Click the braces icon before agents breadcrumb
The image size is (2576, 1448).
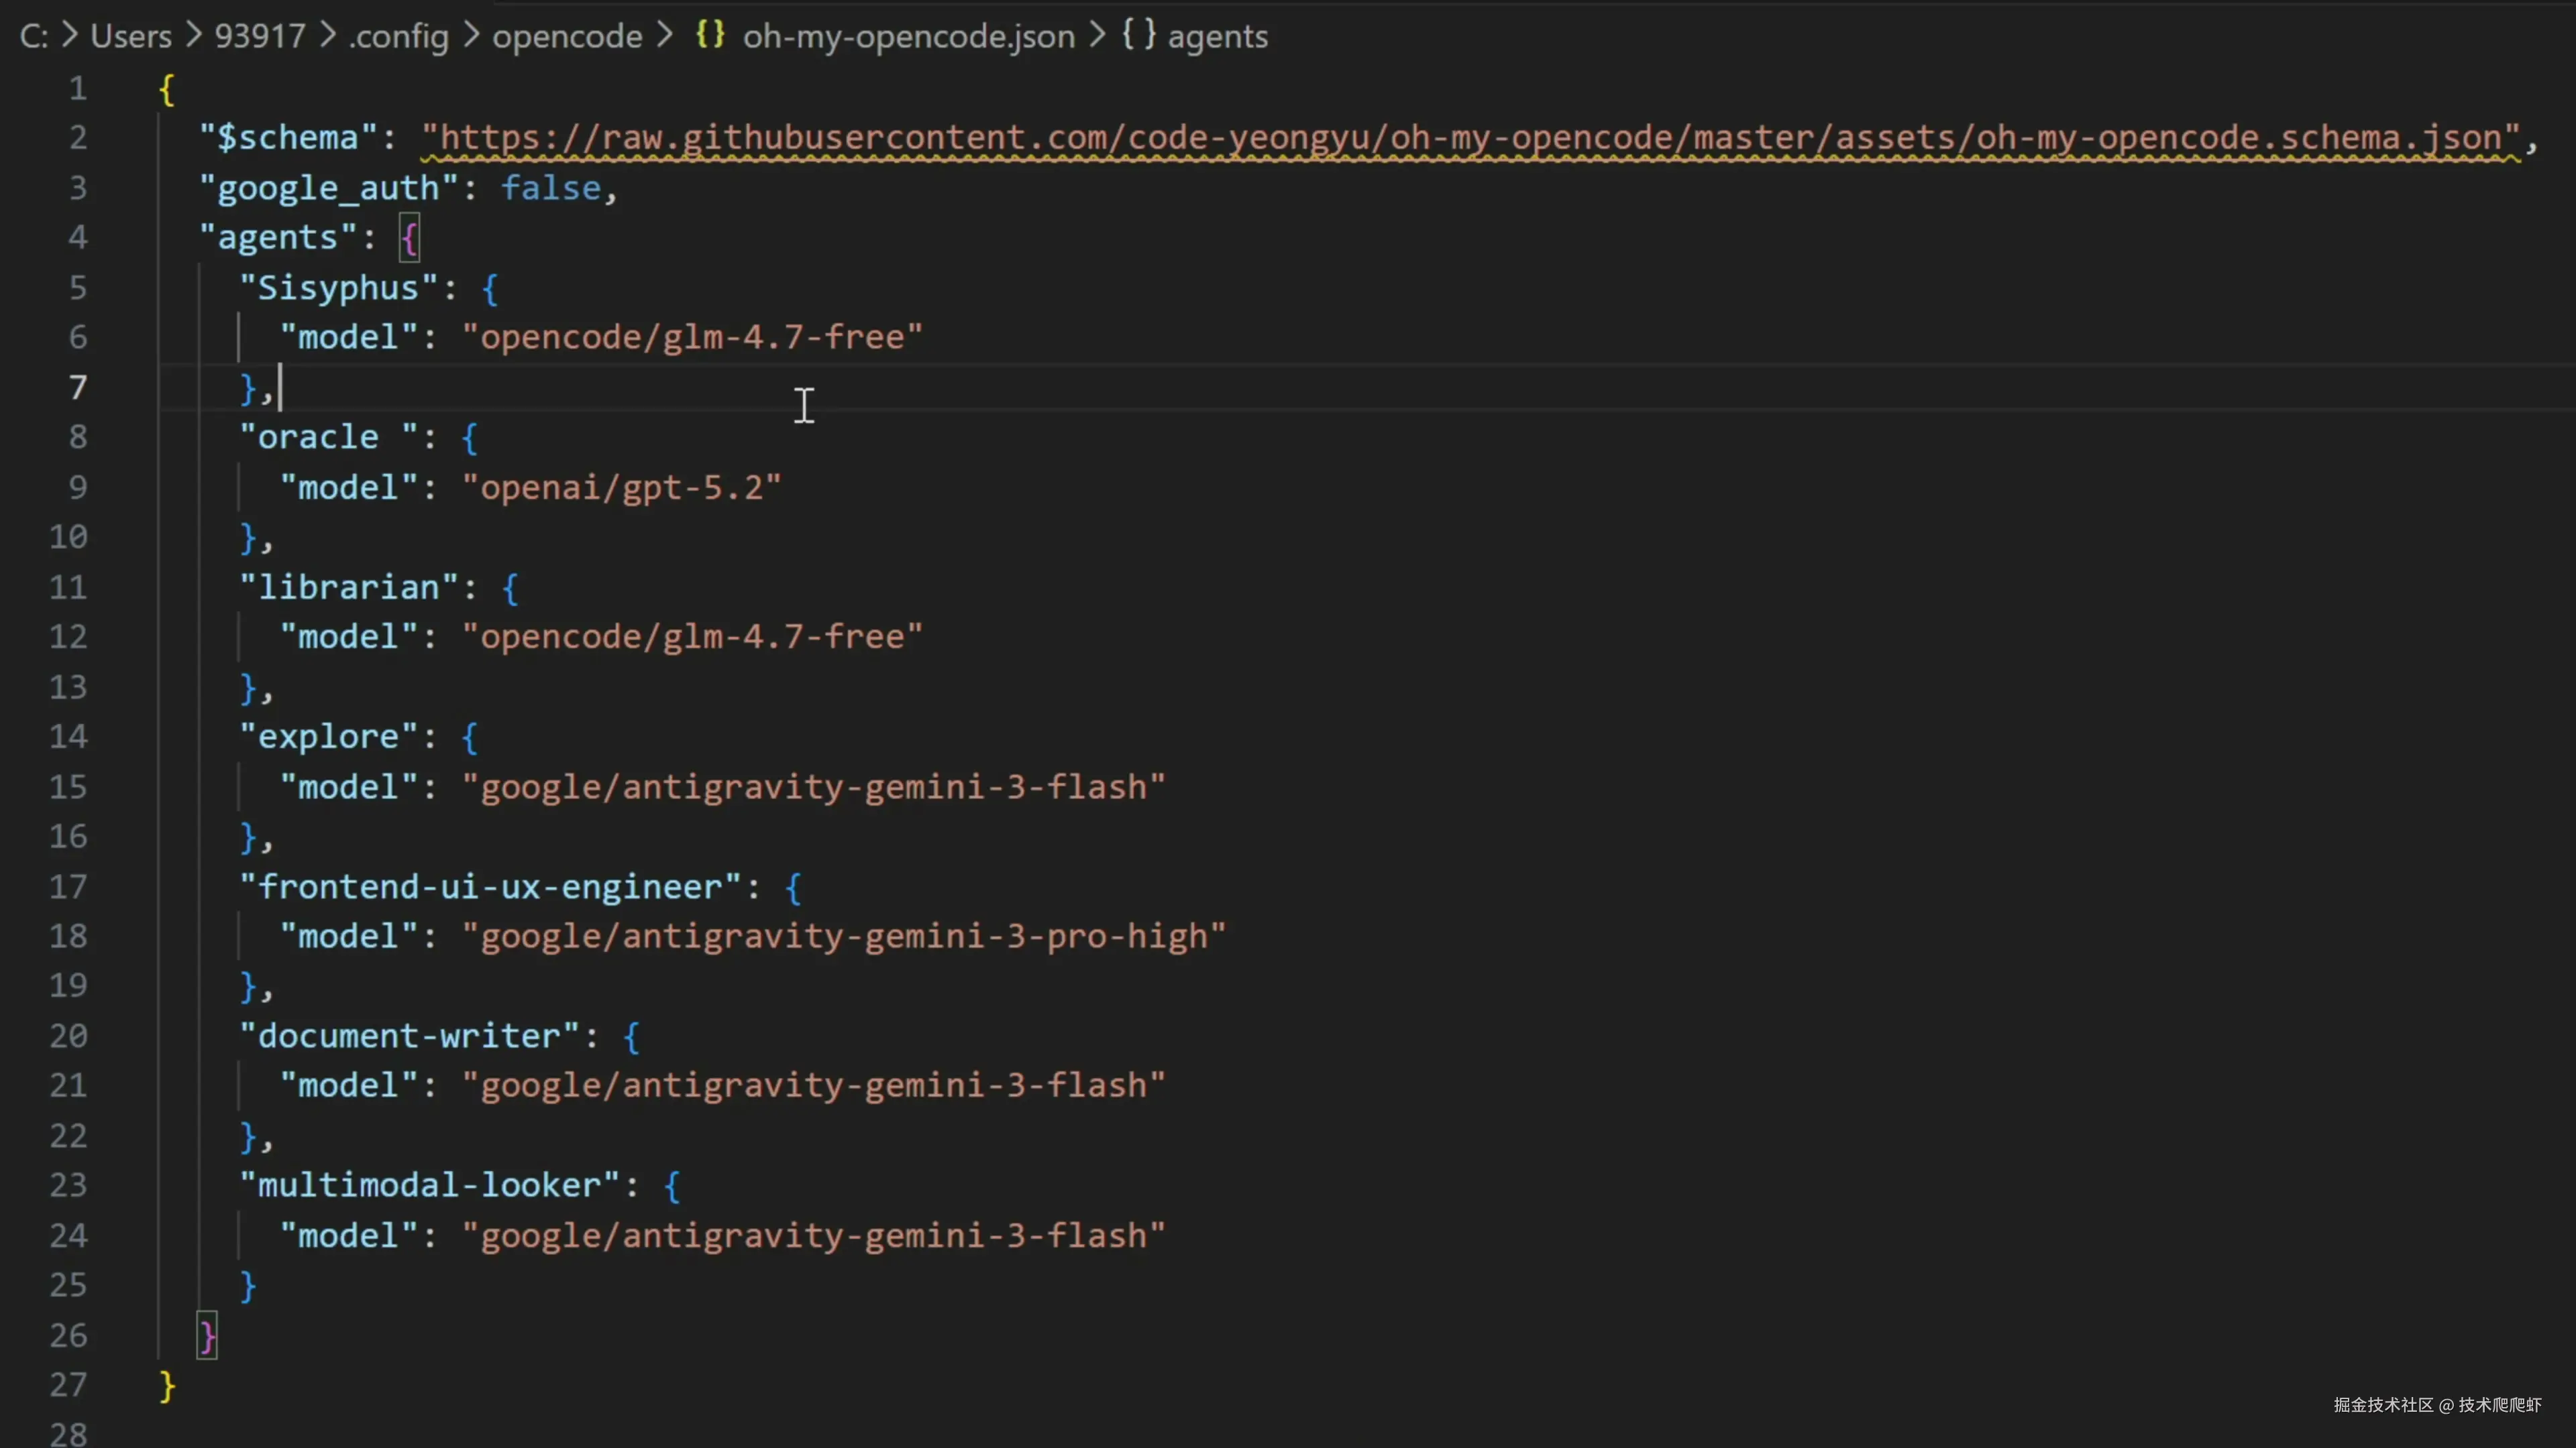coord(1138,35)
